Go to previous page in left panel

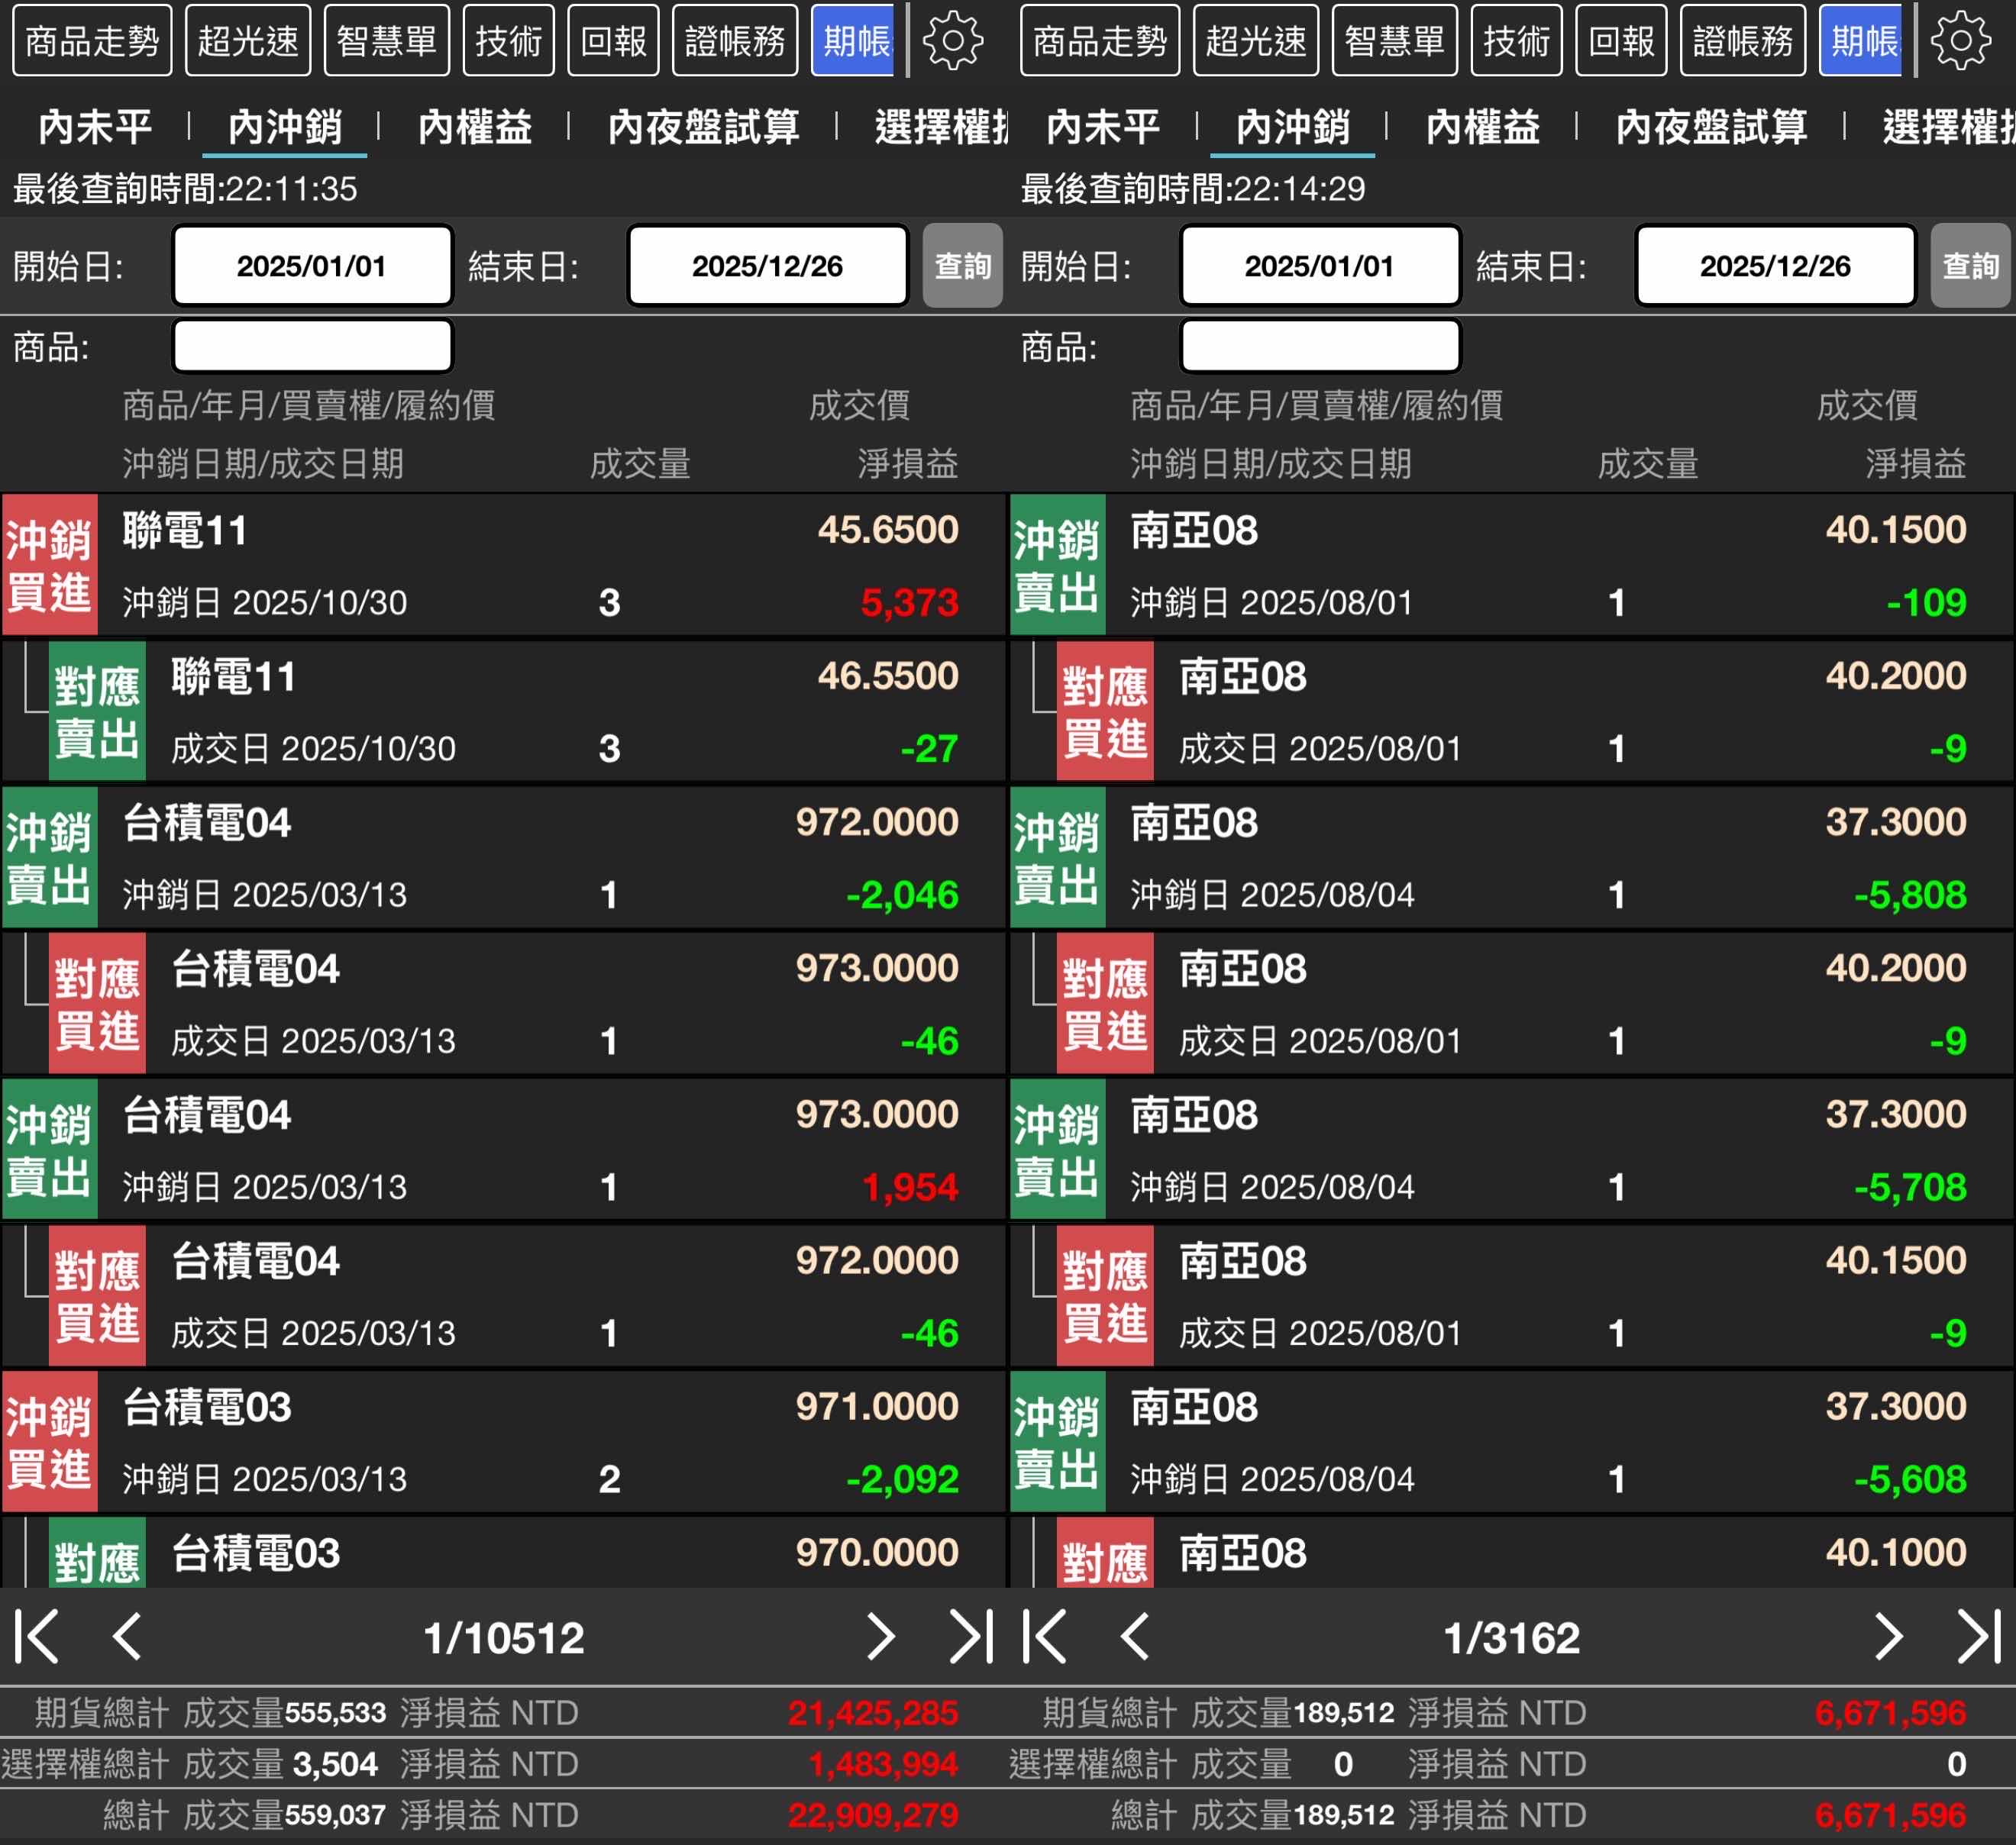tap(127, 1637)
